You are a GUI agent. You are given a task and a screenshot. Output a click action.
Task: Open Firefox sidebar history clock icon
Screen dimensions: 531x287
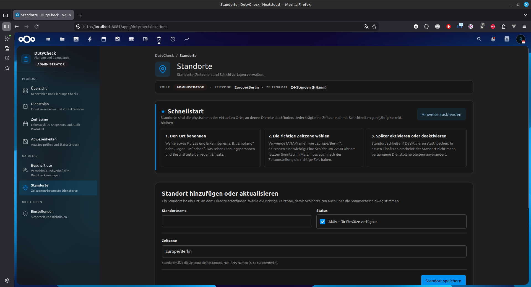[x=7, y=58]
